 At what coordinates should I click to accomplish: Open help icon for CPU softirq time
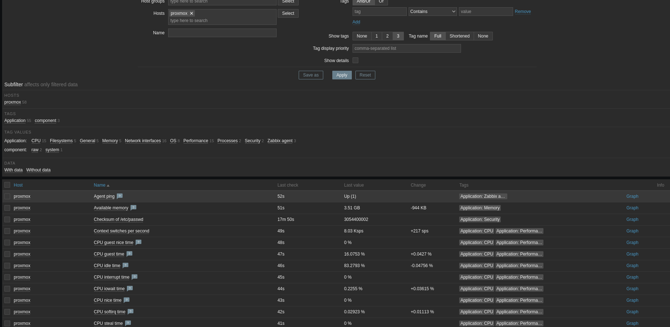tap(131, 311)
